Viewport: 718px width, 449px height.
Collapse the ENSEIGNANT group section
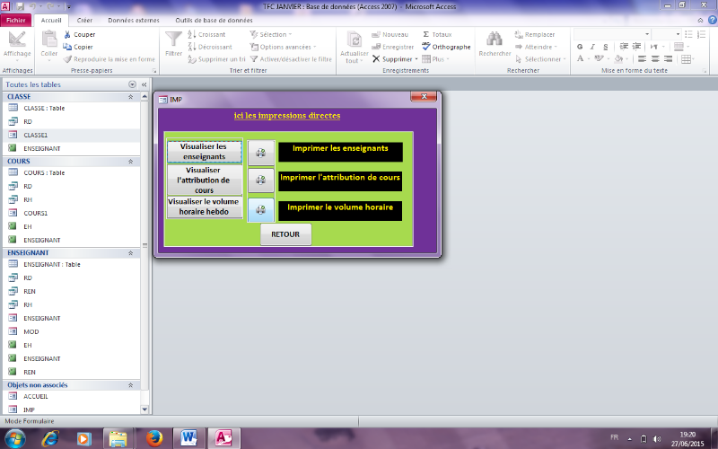131,254
